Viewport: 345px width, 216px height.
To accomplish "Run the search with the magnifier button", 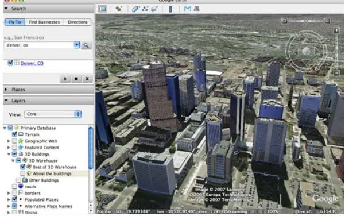I will (x=86, y=45).
